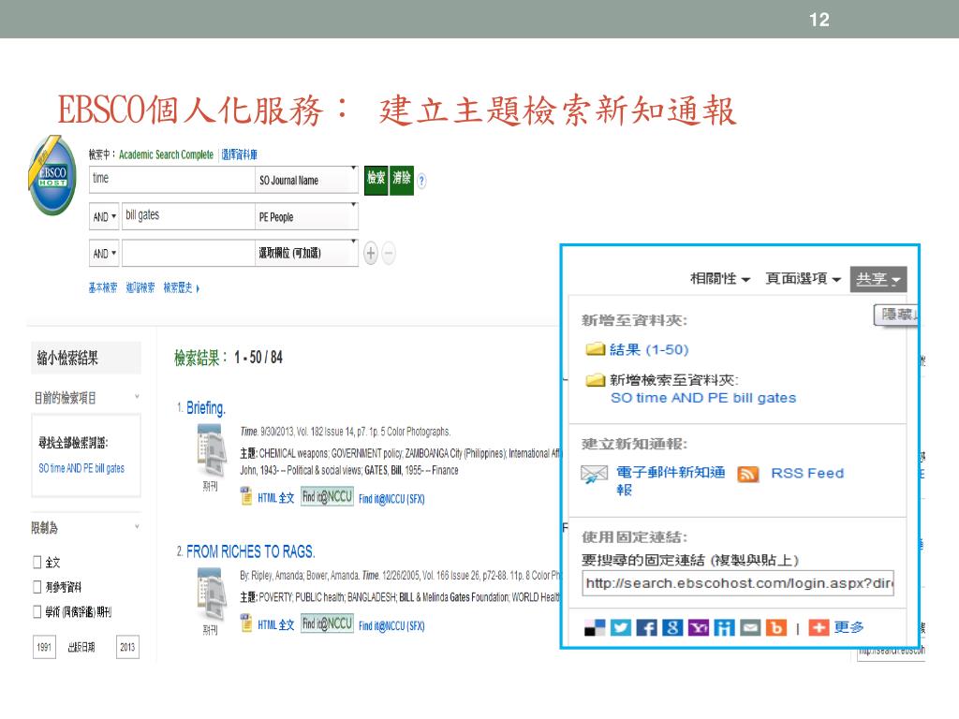Click the 隱藏 hide button

click(896, 315)
